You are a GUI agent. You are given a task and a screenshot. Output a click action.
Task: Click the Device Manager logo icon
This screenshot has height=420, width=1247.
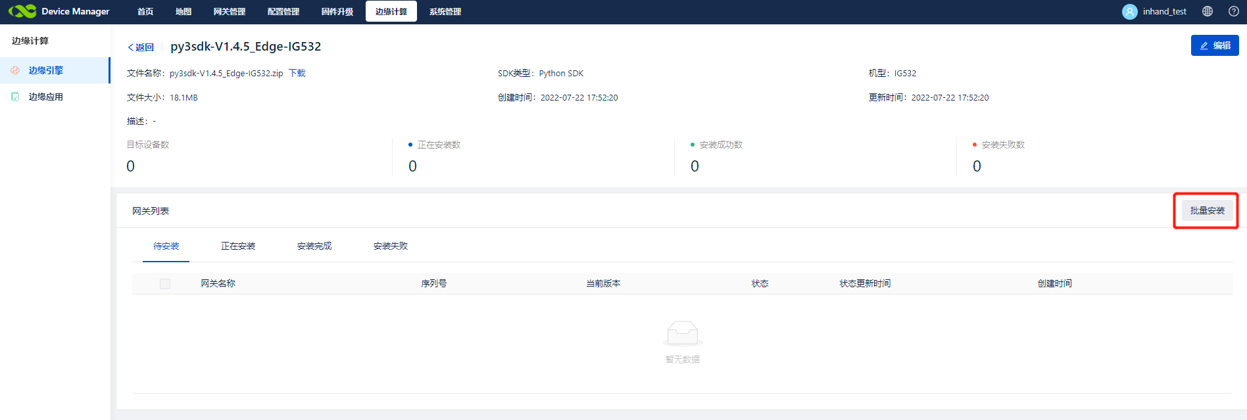click(22, 11)
